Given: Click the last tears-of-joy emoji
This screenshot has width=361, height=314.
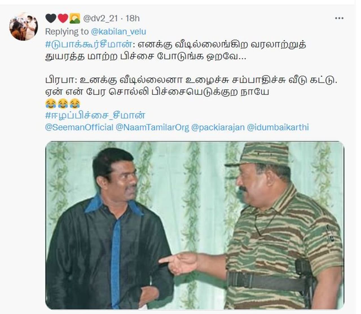Looking at the screenshot, I should coord(75,104).
